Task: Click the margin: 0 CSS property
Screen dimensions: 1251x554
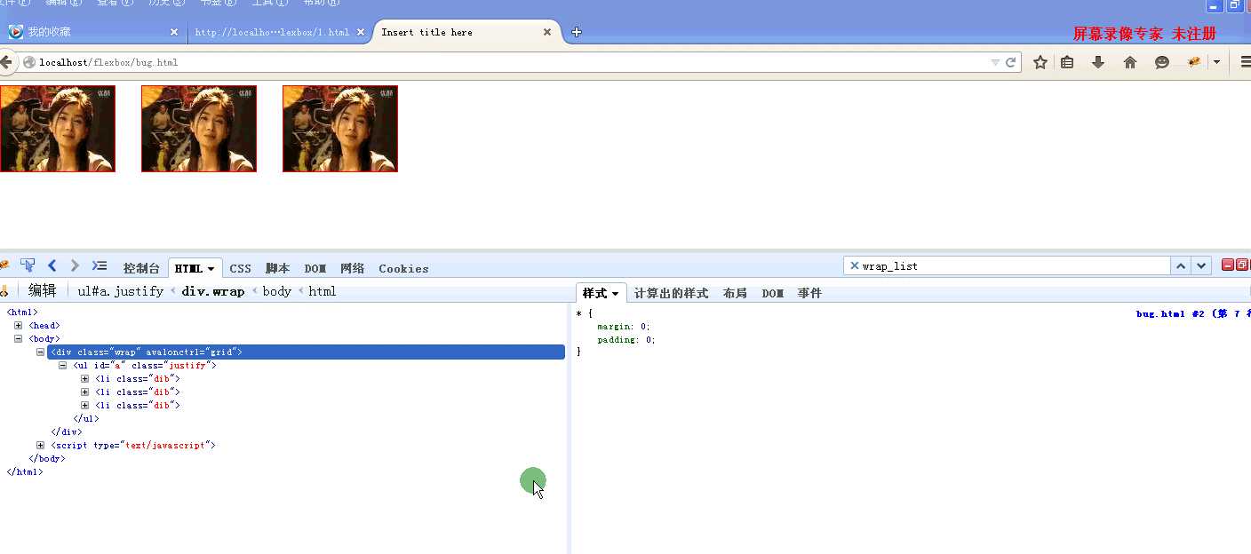Action: click(x=624, y=327)
